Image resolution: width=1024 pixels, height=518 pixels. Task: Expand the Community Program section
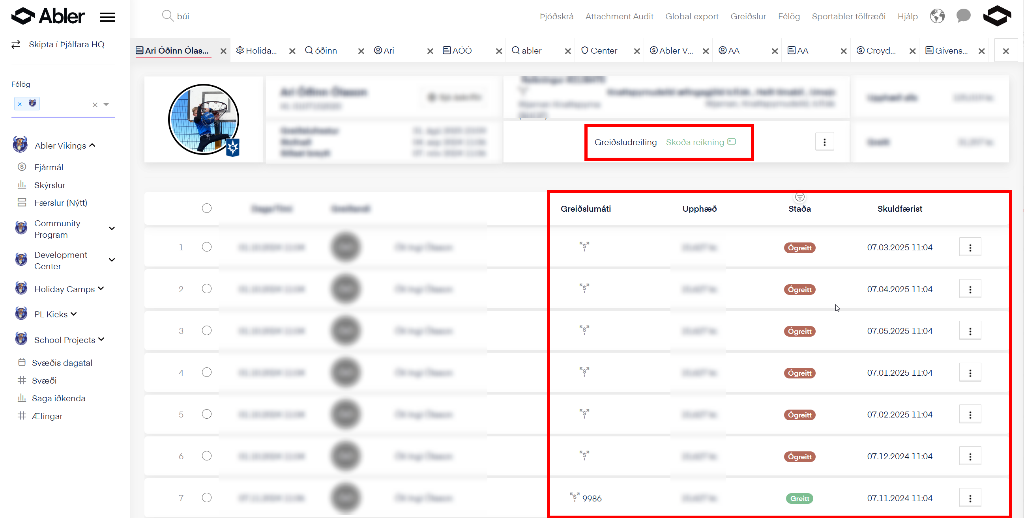[x=112, y=229]
